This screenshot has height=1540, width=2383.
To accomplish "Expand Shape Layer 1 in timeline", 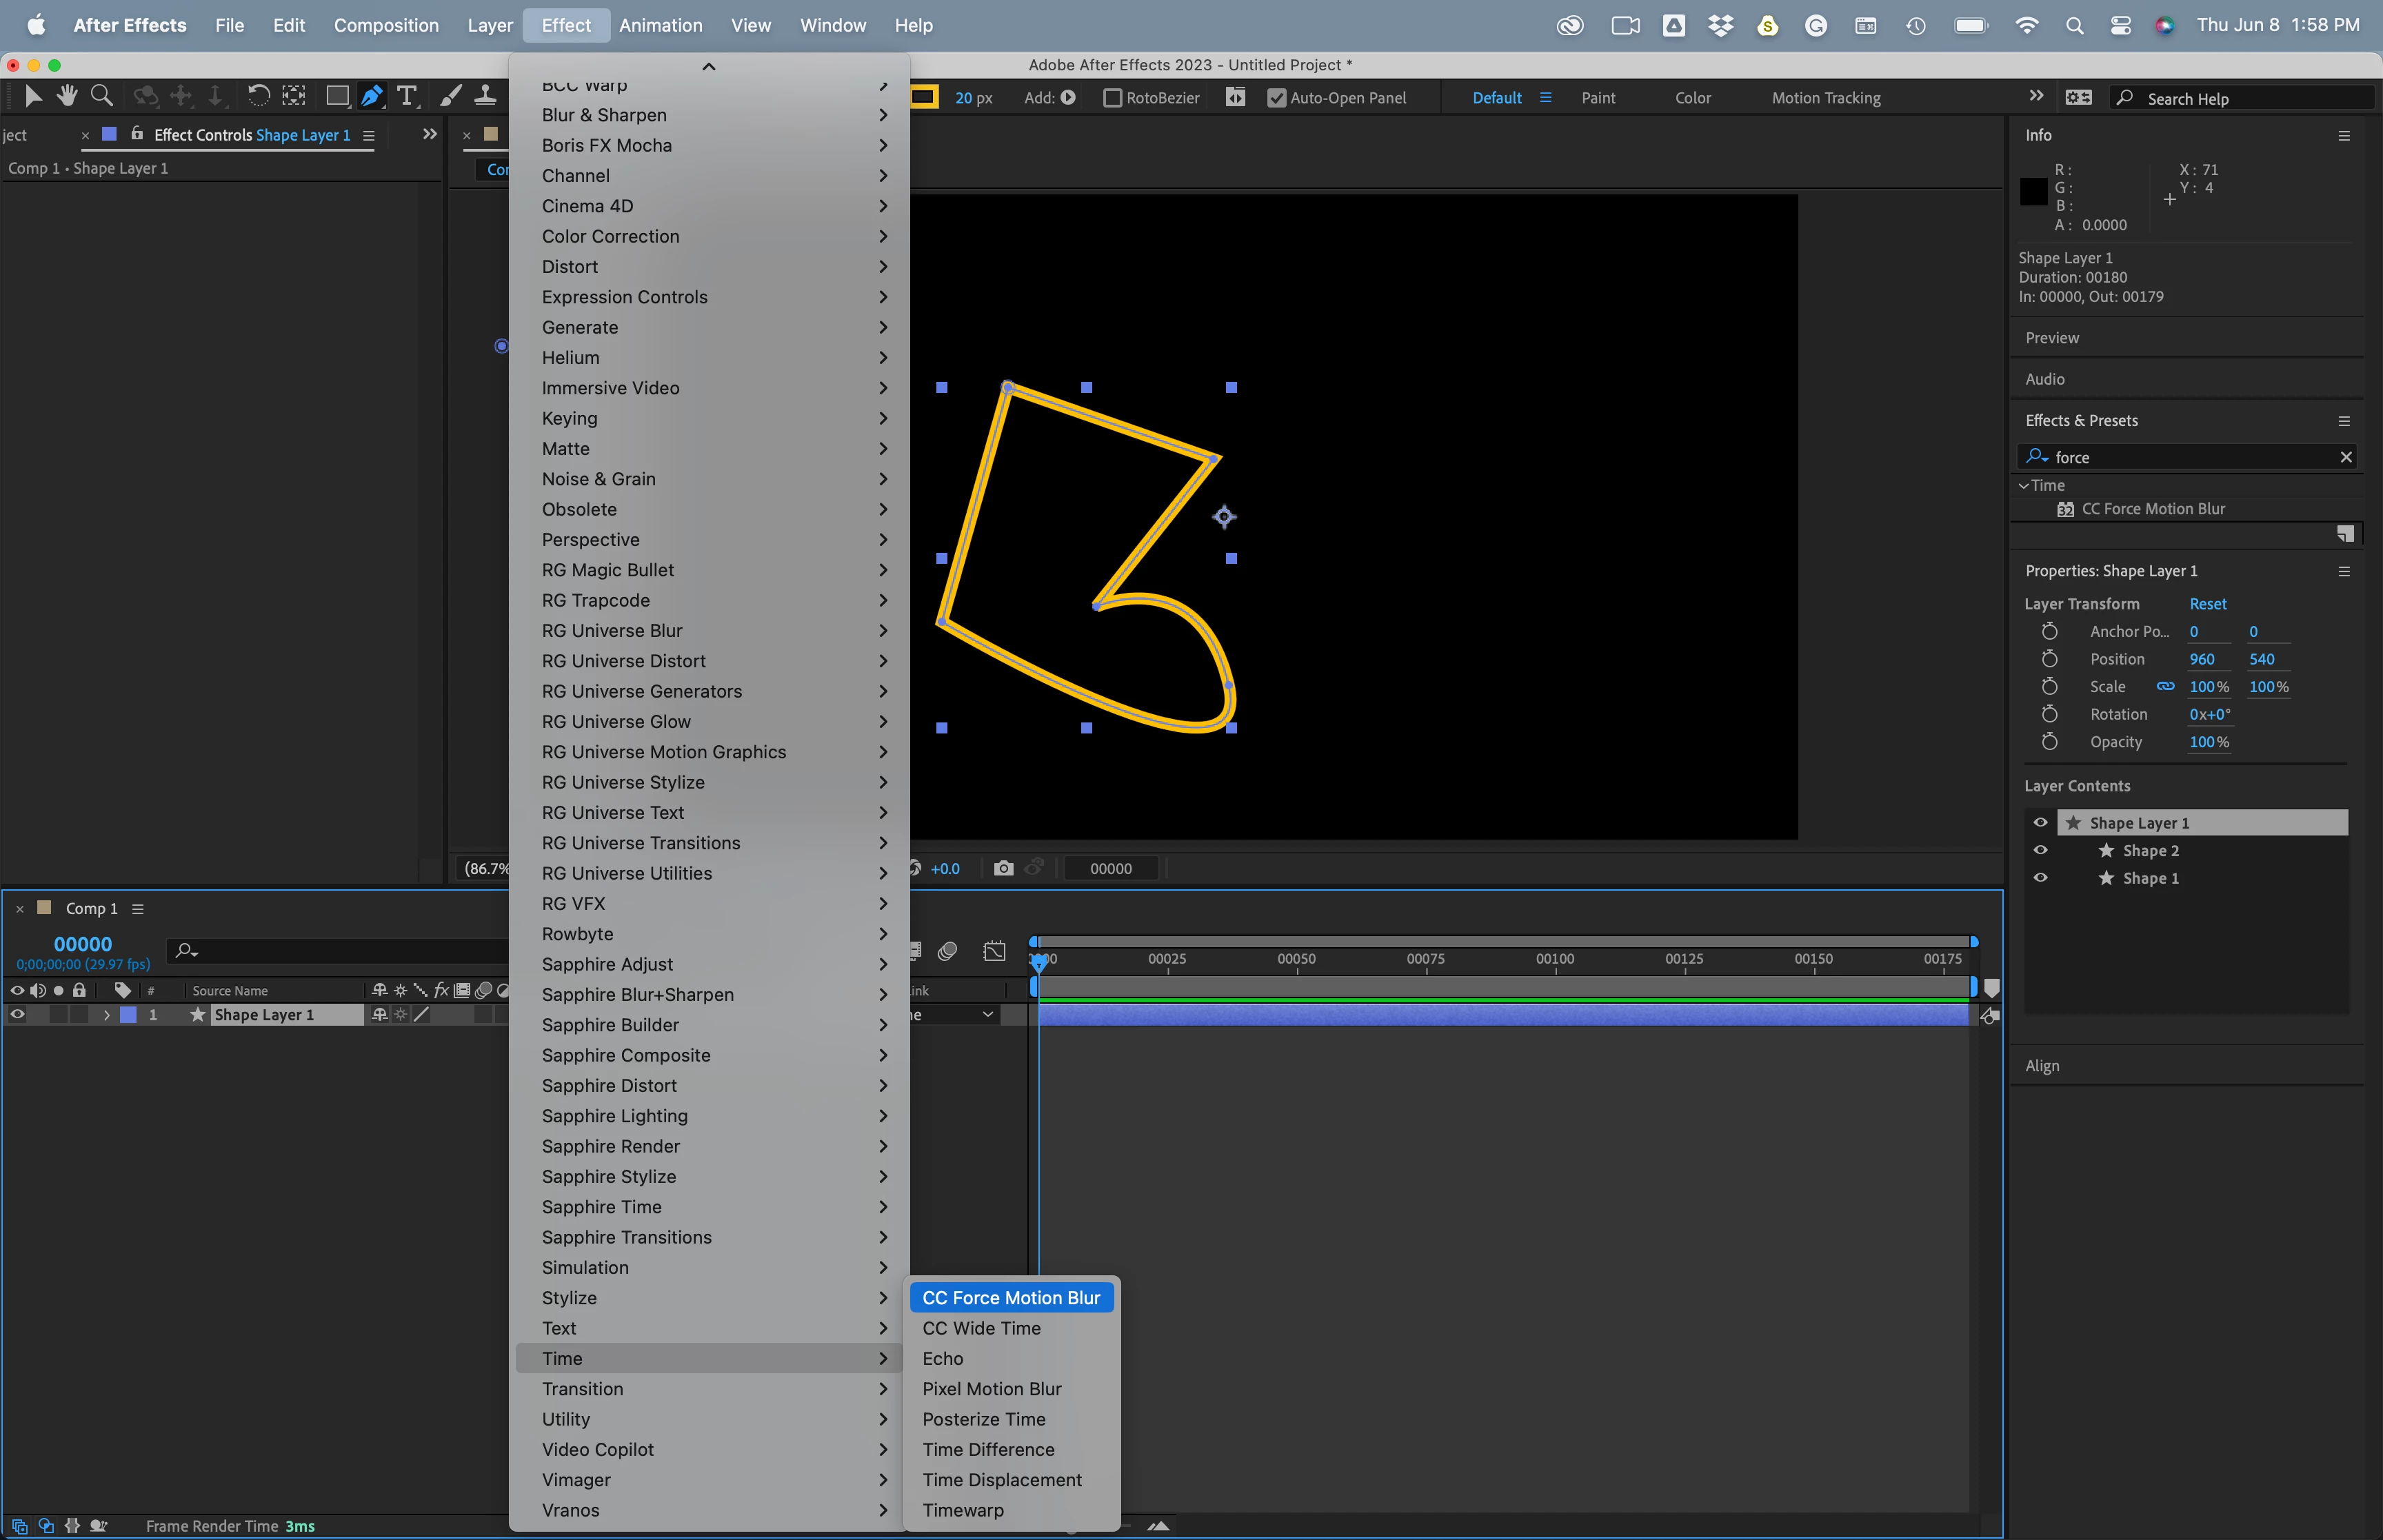I will click(x=107, y=1015).
